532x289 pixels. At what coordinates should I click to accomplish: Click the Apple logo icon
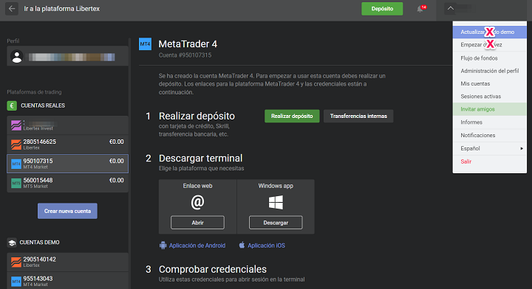[242, 245]
